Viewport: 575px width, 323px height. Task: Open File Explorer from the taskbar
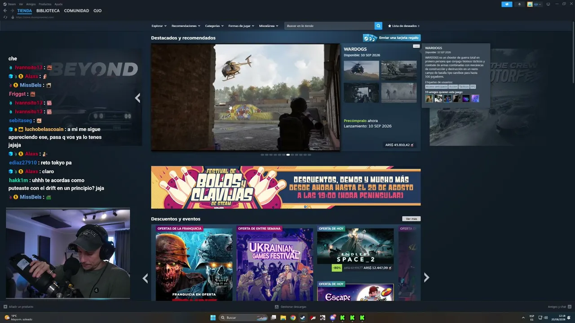pyautogui.click(x=283, y=318)
